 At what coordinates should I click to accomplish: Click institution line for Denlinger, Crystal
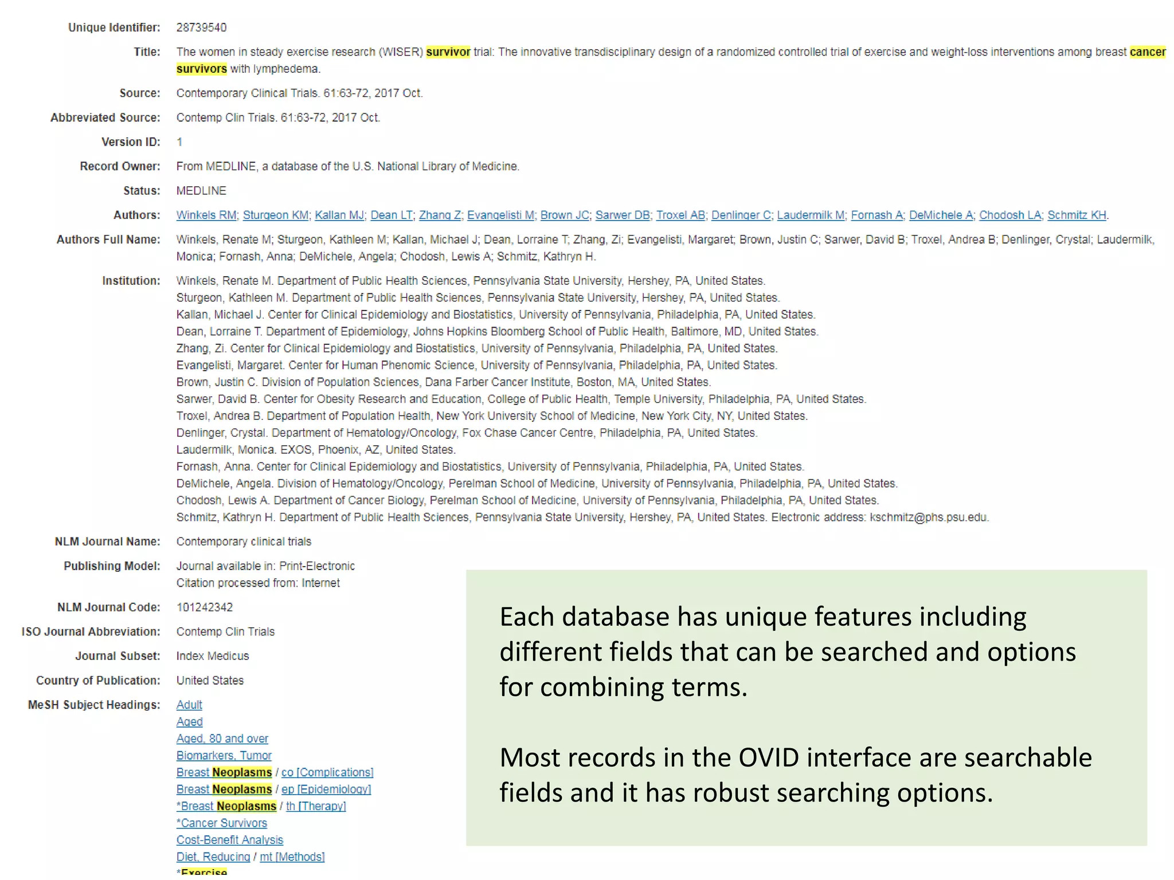(x=467, y=433)
